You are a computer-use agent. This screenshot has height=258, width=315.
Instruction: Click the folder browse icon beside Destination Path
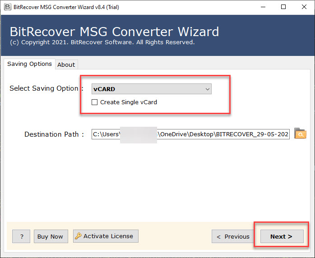(300, 134)
